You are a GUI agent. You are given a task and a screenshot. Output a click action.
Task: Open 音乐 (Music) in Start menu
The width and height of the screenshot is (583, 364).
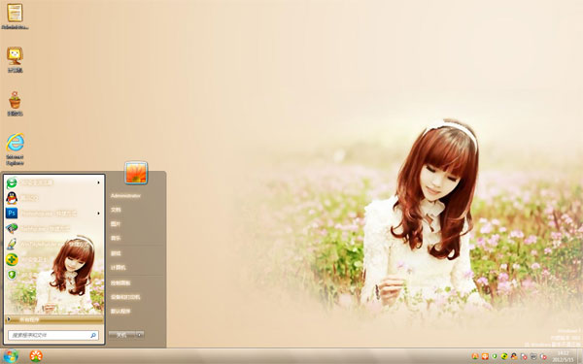116,238
